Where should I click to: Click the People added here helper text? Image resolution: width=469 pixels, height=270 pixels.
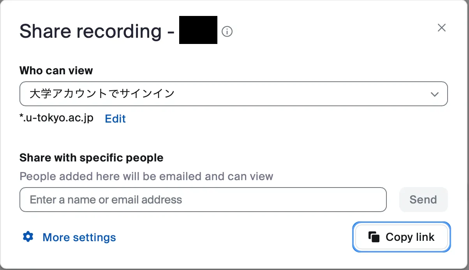[146, 177]
